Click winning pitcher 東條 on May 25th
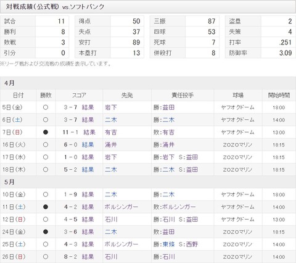 [168, 244]
